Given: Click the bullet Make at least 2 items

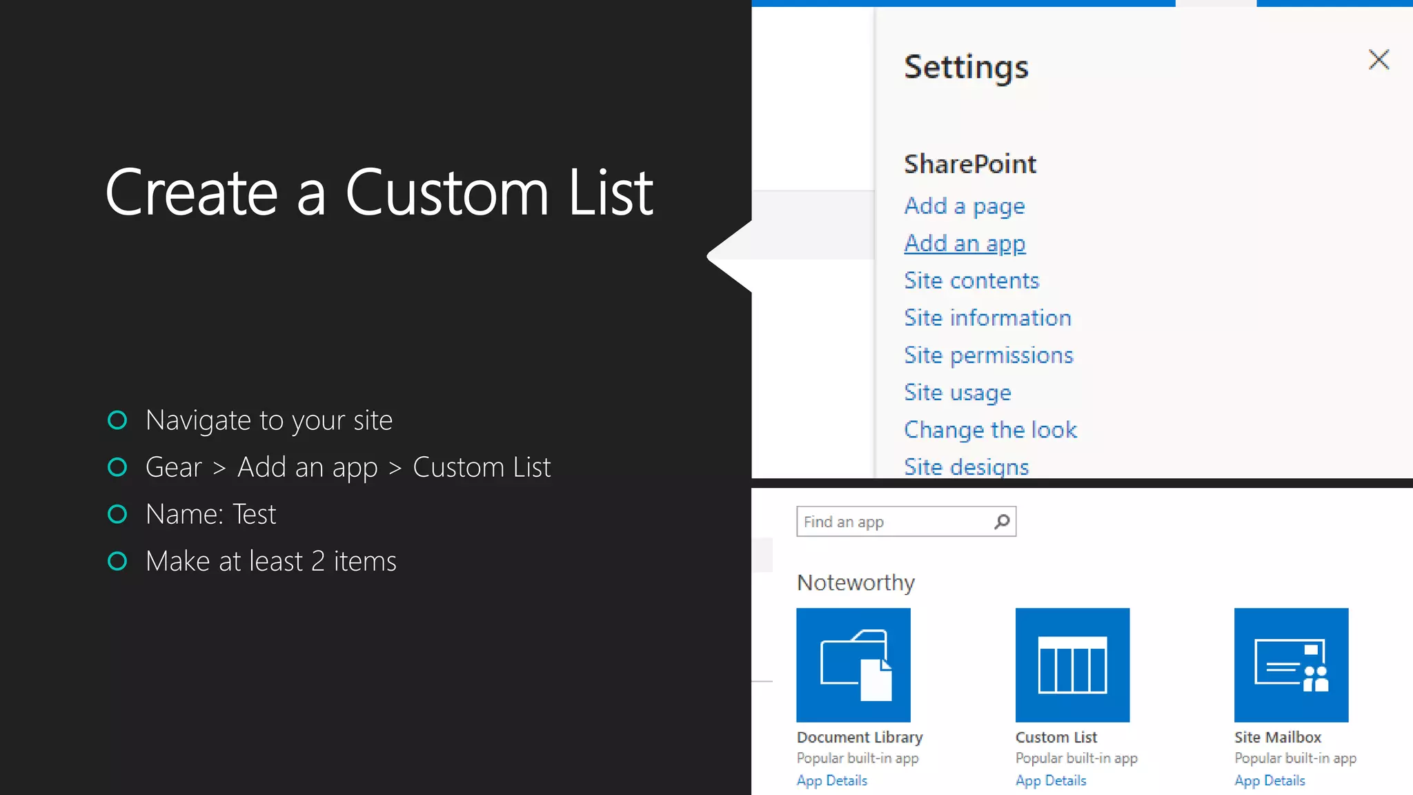Looking at the screenshot, I should [x=270, y=561].
